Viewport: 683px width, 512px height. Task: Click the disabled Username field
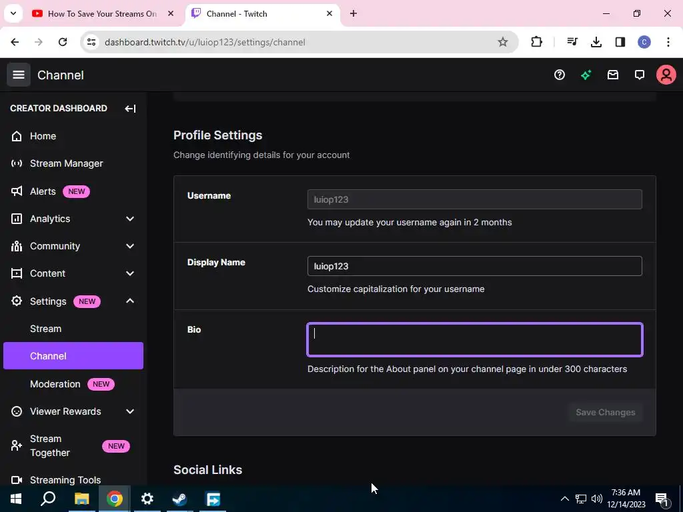click(x=474, y=199)
